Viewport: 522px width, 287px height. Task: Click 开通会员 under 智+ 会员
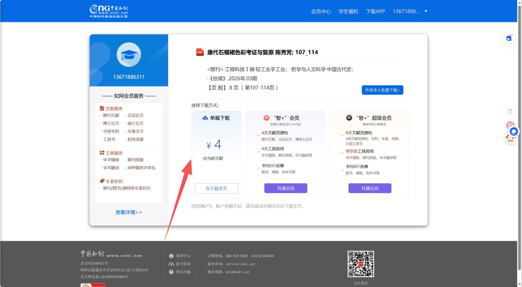click(x=285, y=188)
